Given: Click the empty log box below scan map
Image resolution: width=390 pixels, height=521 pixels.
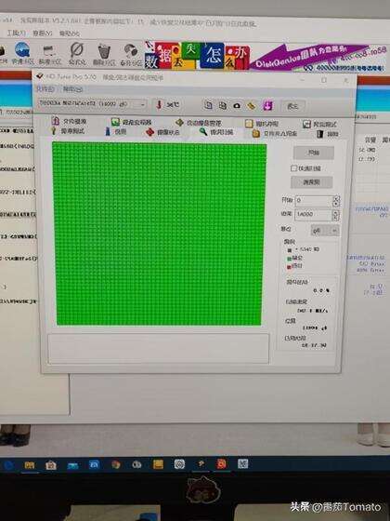Looking at the screenshot, I should point(158,348).
